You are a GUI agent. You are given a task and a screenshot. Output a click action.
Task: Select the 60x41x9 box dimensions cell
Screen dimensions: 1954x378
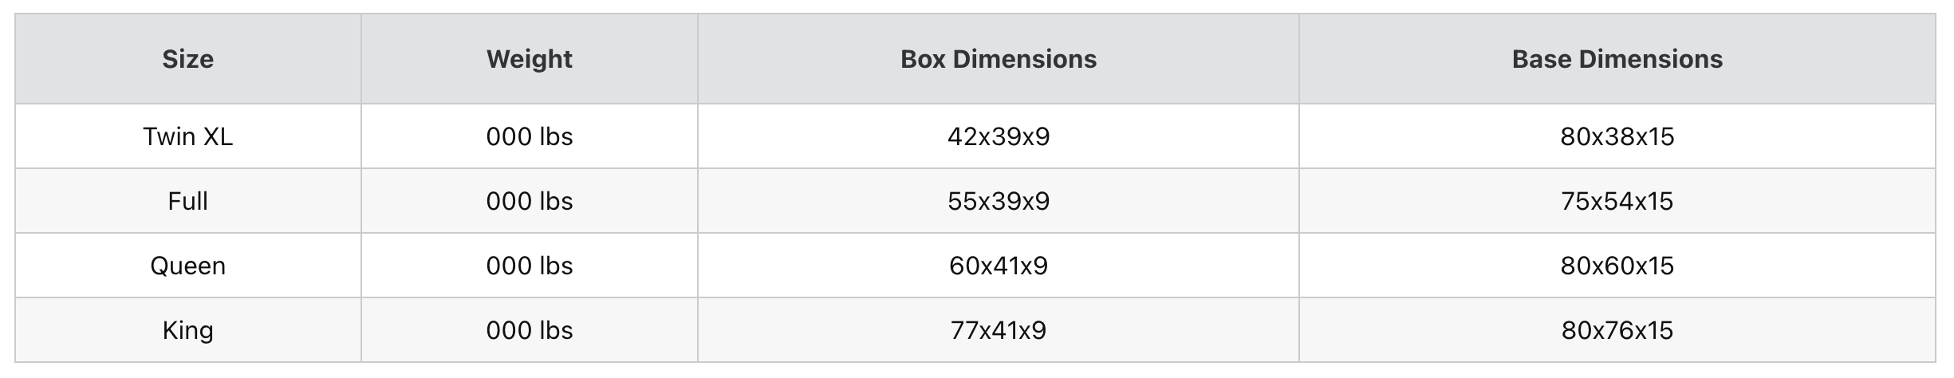tap(999, 266)
